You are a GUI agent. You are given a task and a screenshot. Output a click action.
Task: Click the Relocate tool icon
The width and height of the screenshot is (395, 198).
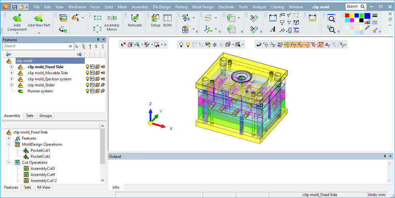coord(135,18)
